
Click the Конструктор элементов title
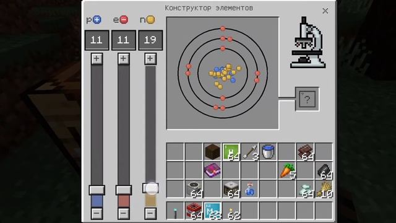click(209, 8)
